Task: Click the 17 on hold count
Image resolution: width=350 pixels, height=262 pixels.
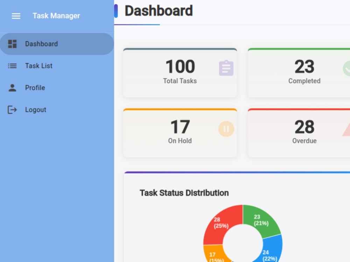Action: click(x=180, y=127)
